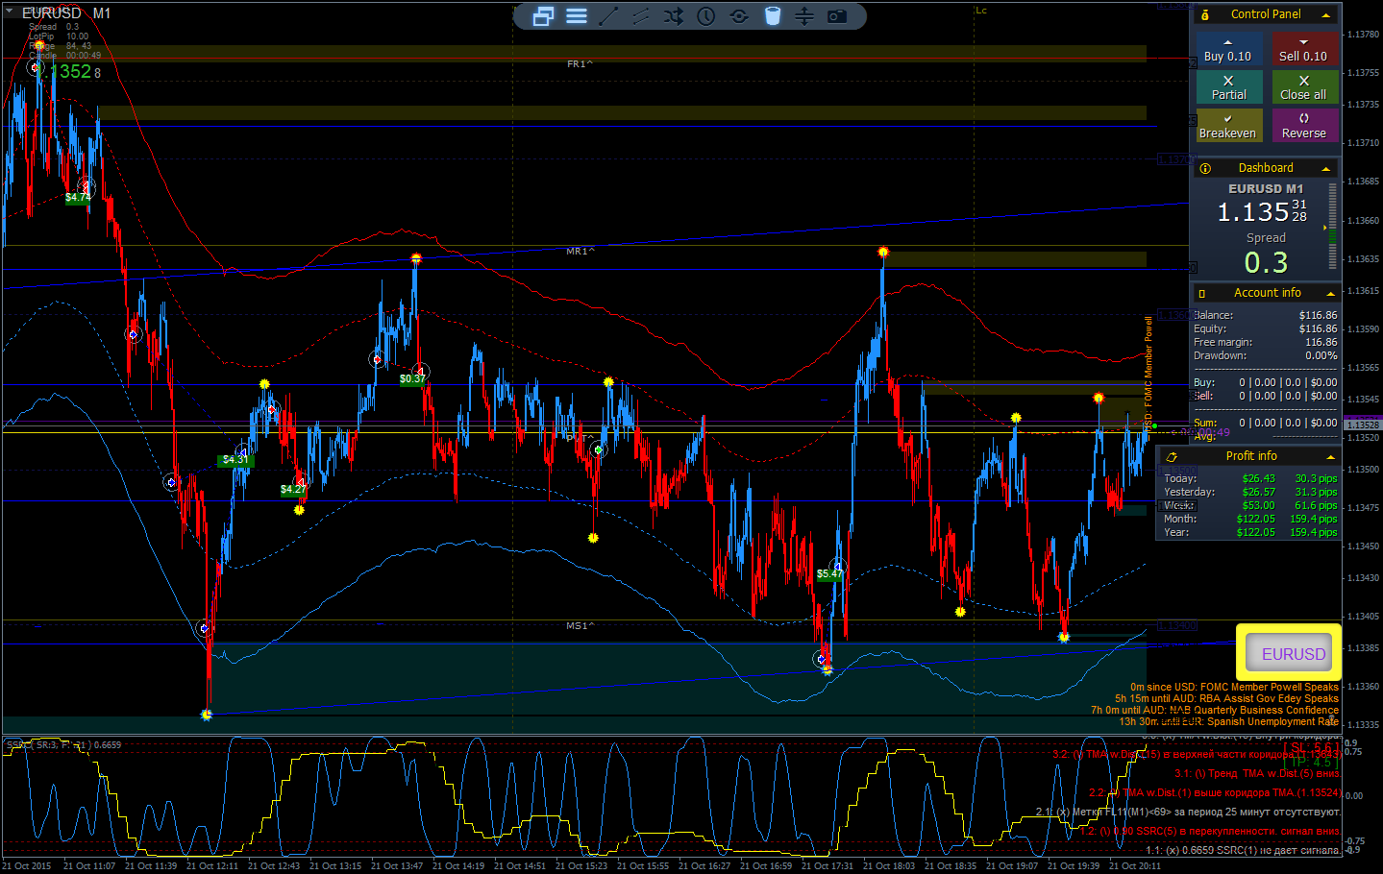The height and width of the screenshot is (874, 1383).
Task: Toggle the cascading windows toolbar icon
Action: (543, 16)
